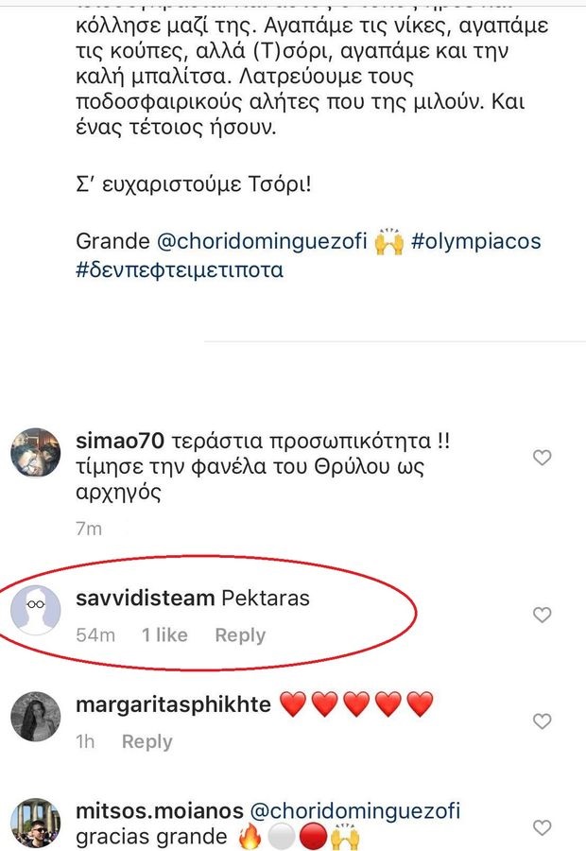Like margaritasphikhte's hearts comment
The image size is (586, 851).
(543, 721)
